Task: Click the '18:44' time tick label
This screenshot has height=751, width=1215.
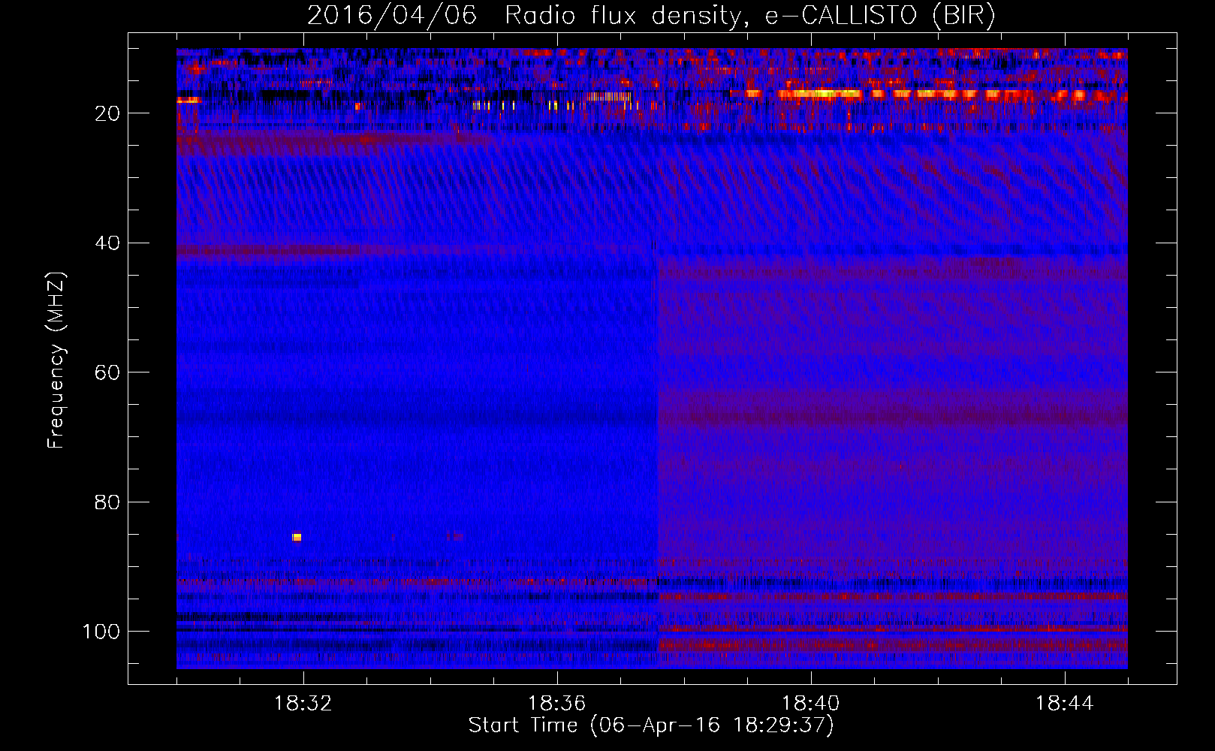Action: 1065,704
